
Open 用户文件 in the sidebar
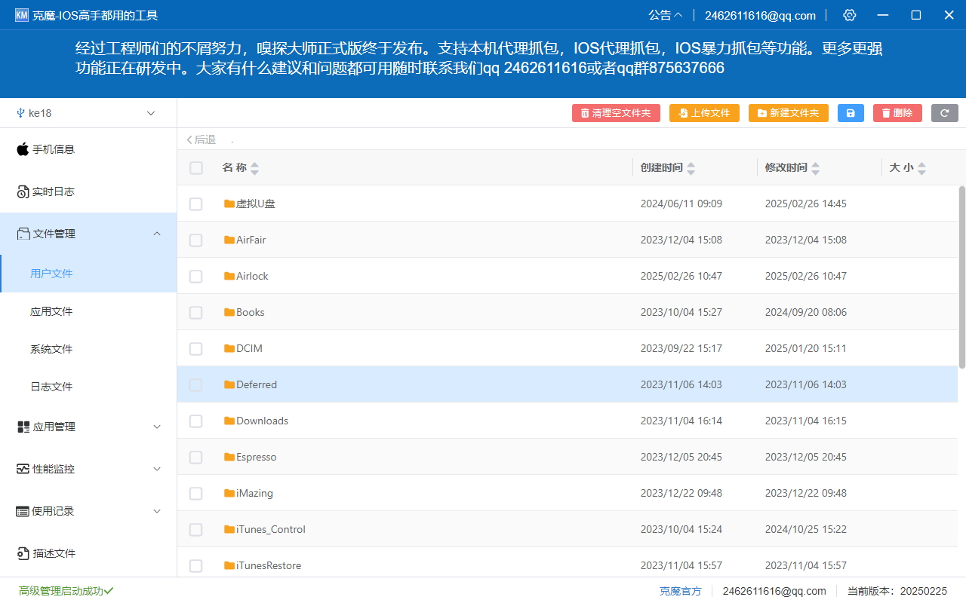88,274
